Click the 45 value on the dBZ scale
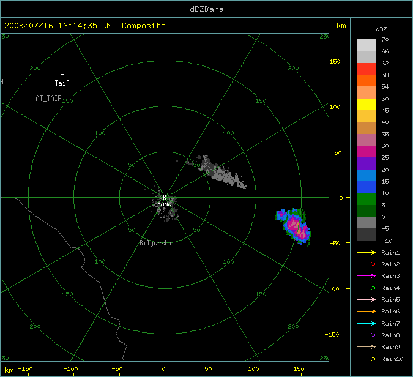This screenshot has height=377, width=413. tap(385, 110)
